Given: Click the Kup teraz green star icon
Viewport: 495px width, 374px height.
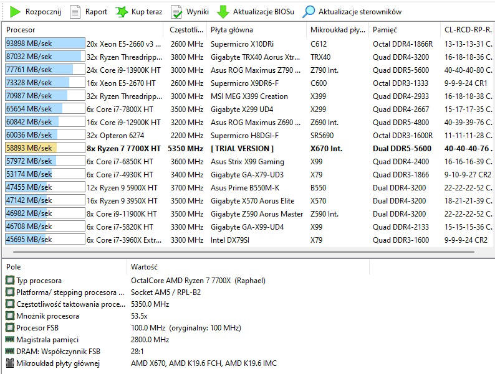Looking at the screenshot, I should (122, 12).
